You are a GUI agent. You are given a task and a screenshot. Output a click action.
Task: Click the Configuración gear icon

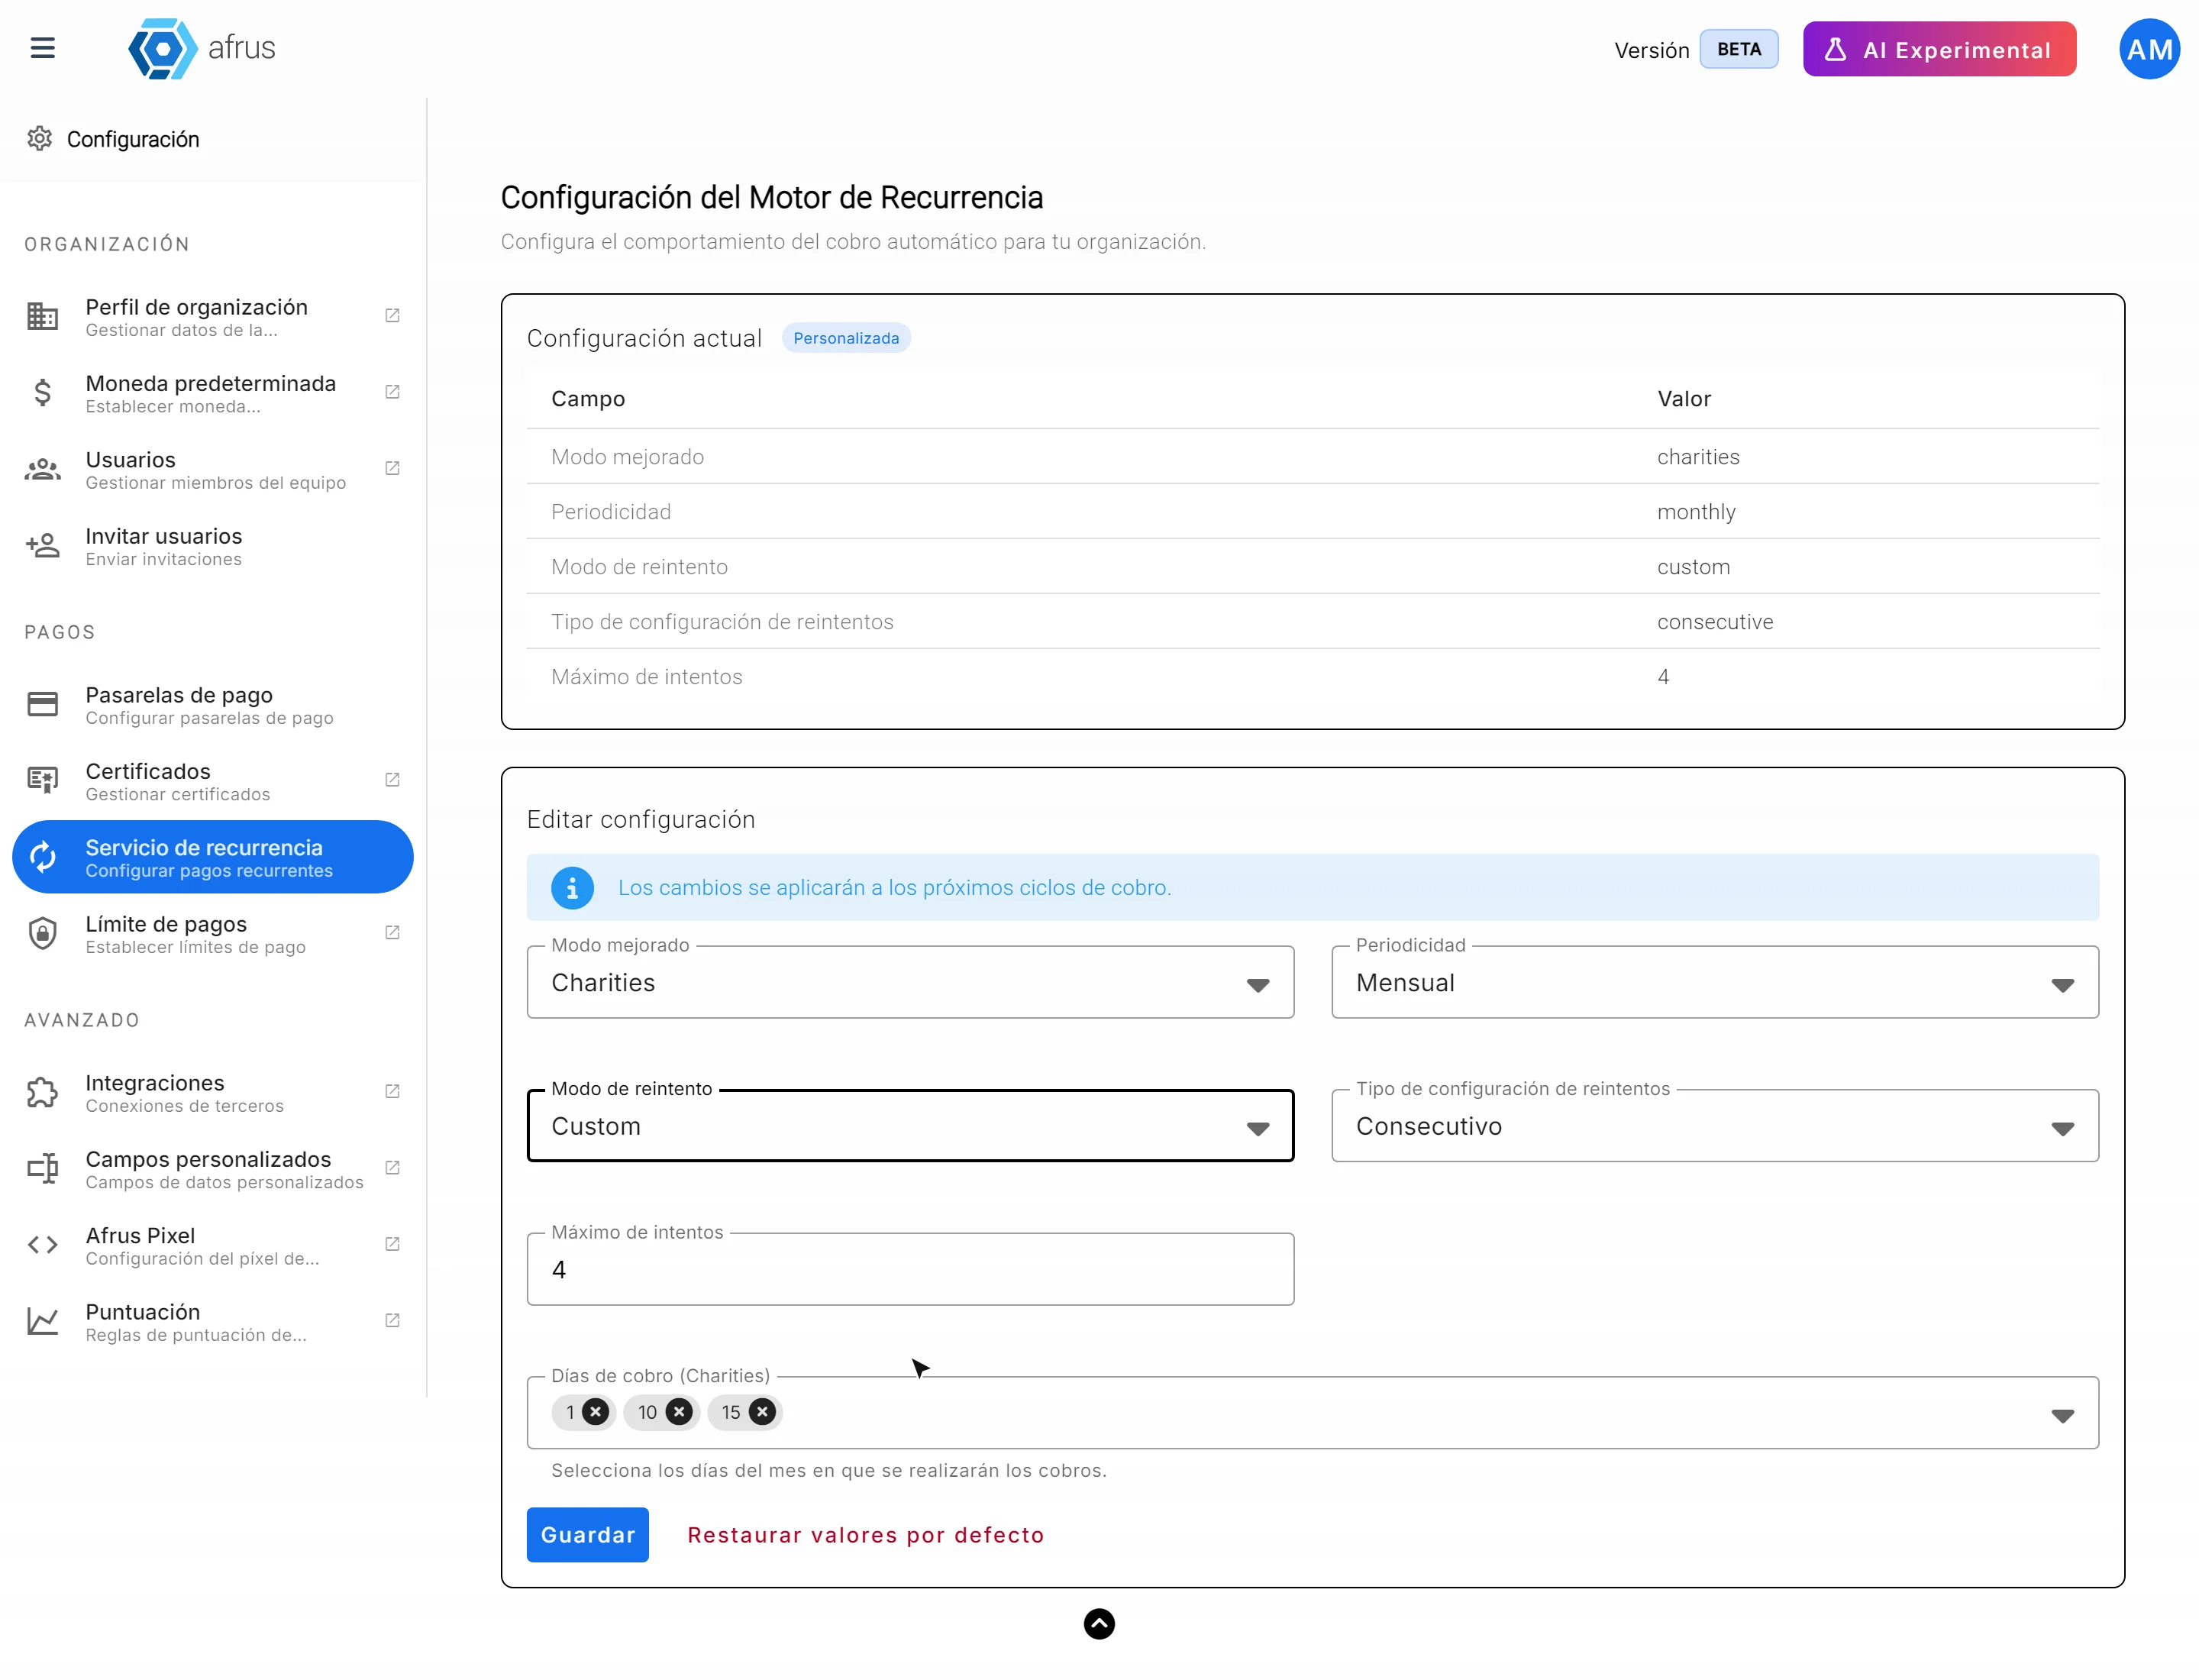(x=39, y=139)
